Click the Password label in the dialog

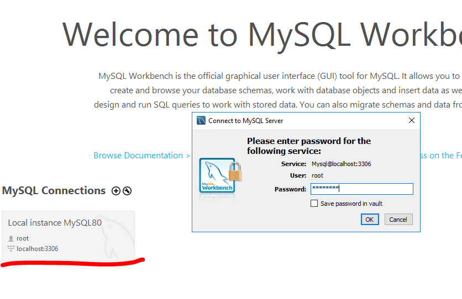pyautogui.click(x=290, y=189)
